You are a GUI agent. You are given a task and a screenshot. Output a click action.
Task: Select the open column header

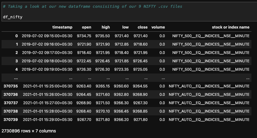click(x=86, y=27)
